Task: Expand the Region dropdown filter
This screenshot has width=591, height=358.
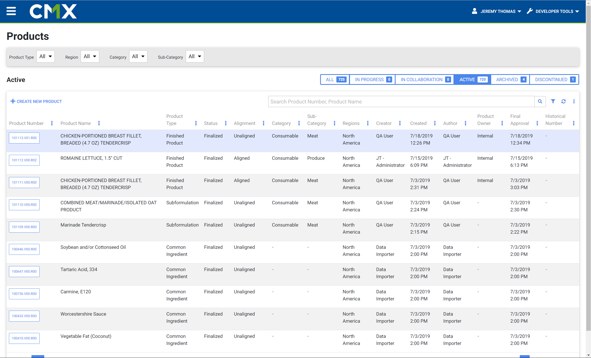Action: [89, 56]
